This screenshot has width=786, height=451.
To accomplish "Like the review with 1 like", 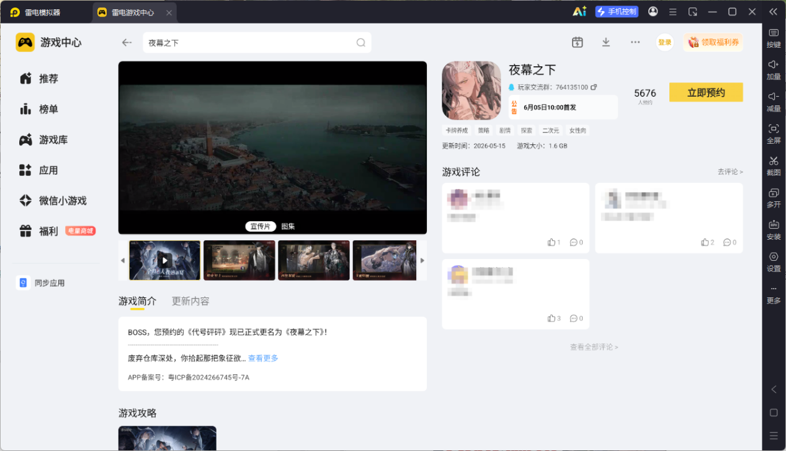I will 554,242.
